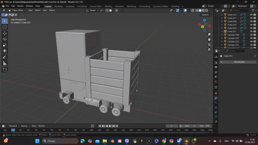258x145 pixels.
Task: Open the Object properties tab
Action: click(x=216, y=93)
